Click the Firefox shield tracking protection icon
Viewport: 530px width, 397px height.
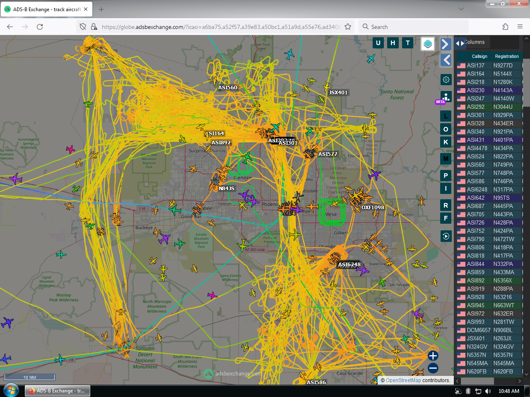(x=83, y=26)
